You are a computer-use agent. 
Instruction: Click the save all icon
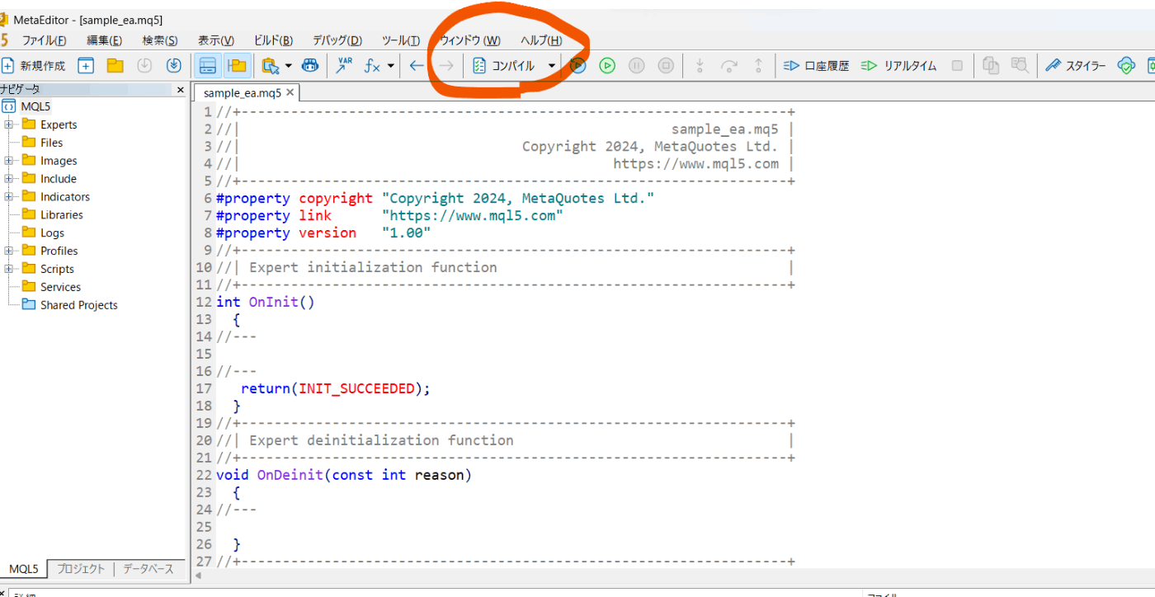click(x=173, y=66)
